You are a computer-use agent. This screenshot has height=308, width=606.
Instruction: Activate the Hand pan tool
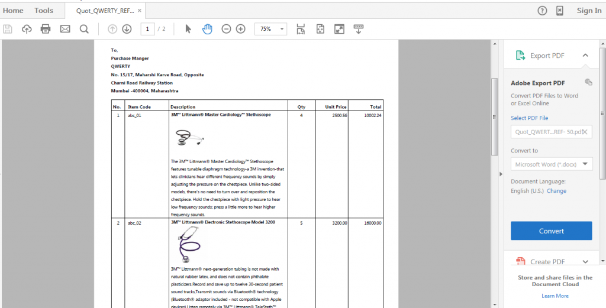208,29
